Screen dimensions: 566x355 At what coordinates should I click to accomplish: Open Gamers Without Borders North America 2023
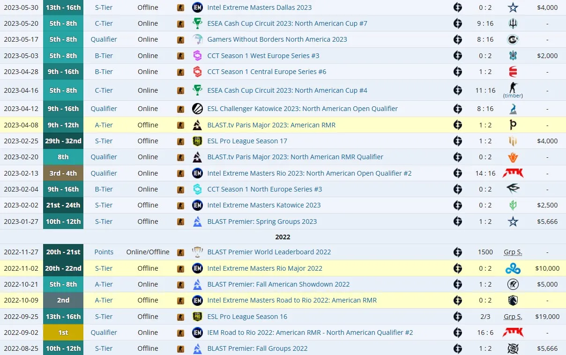click(277, 39)
